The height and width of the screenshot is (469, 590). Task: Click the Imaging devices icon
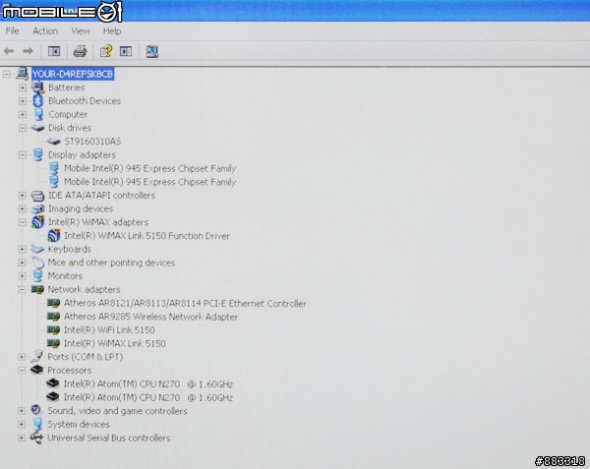pyautogui.click(x=38, y=208)
